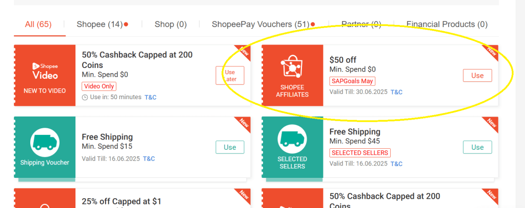Viewport: 525px width, 208px height.
Task: Use the Free Shipping Min. Spend $45 voucher
Action: coord(477,147)
